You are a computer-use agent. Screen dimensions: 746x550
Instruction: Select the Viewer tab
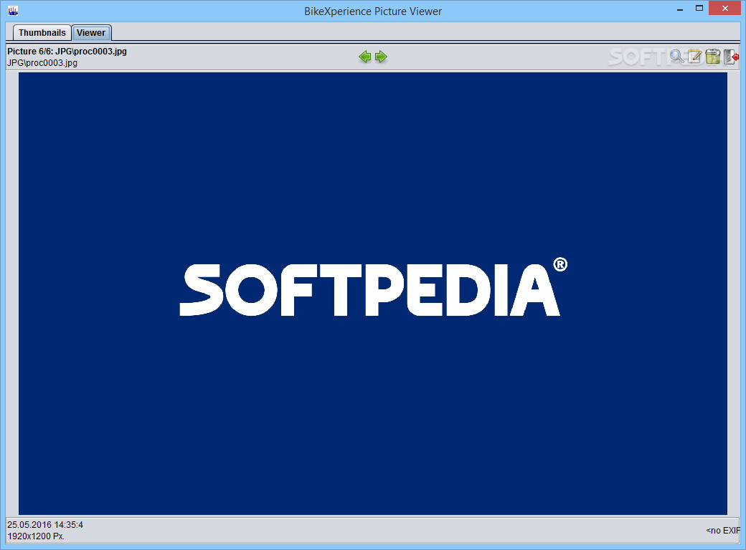[x=91, y=33]
